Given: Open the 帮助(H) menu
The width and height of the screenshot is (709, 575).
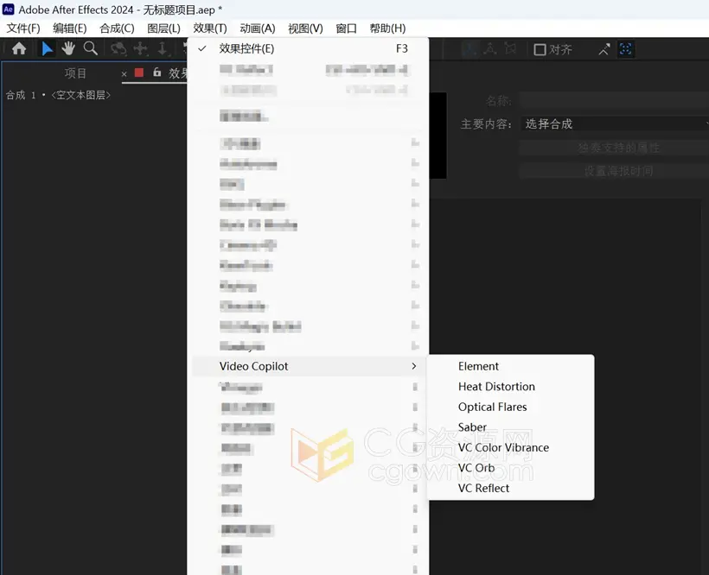Looking at the screenshot, I should (387, 28).
